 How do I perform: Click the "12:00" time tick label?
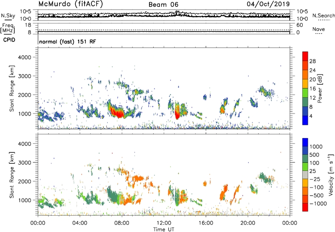164,223
